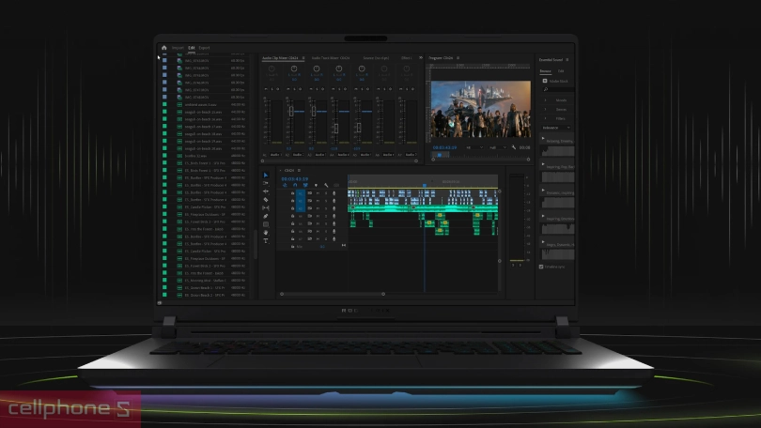Preview the second Essential Sound track
Screen dimensions: 761x428
pyautogui.click(x=543, y=164)
